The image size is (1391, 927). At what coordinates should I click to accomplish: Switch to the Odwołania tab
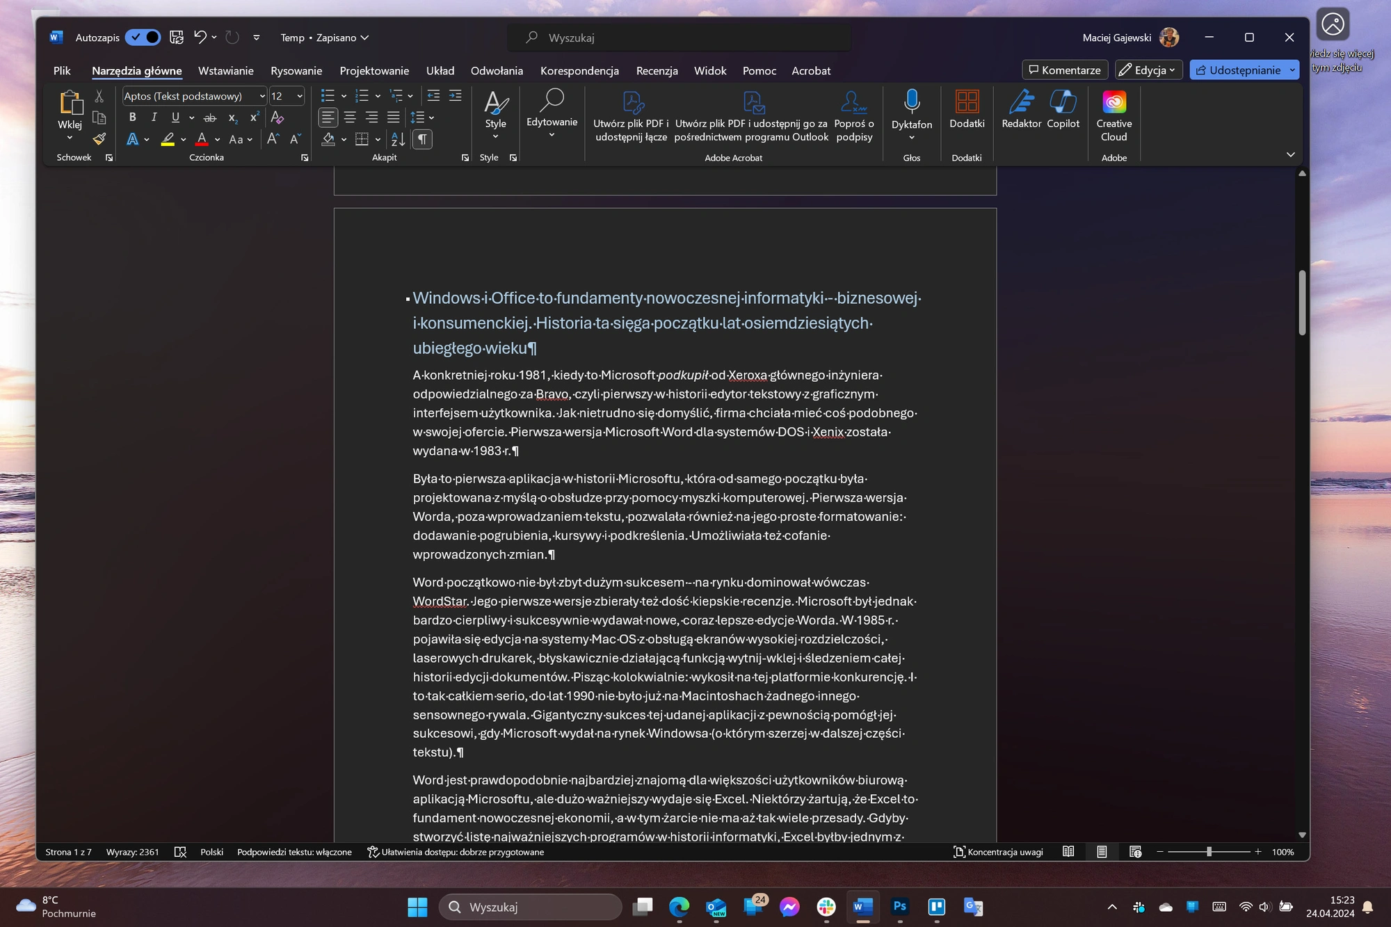497,71
